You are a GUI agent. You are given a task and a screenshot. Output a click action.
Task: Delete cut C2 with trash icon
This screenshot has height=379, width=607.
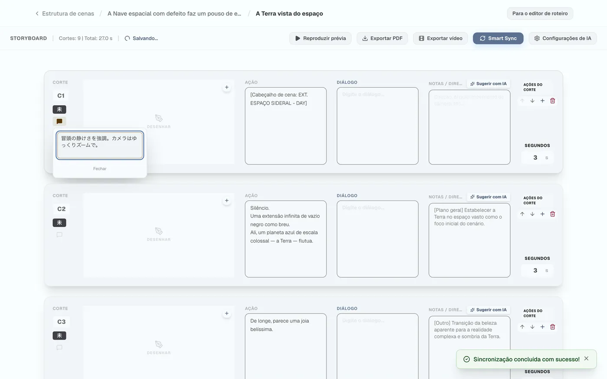coord(553,214)
